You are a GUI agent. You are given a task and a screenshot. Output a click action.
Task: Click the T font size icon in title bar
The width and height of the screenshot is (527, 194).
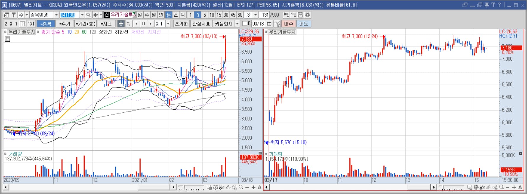493,5
